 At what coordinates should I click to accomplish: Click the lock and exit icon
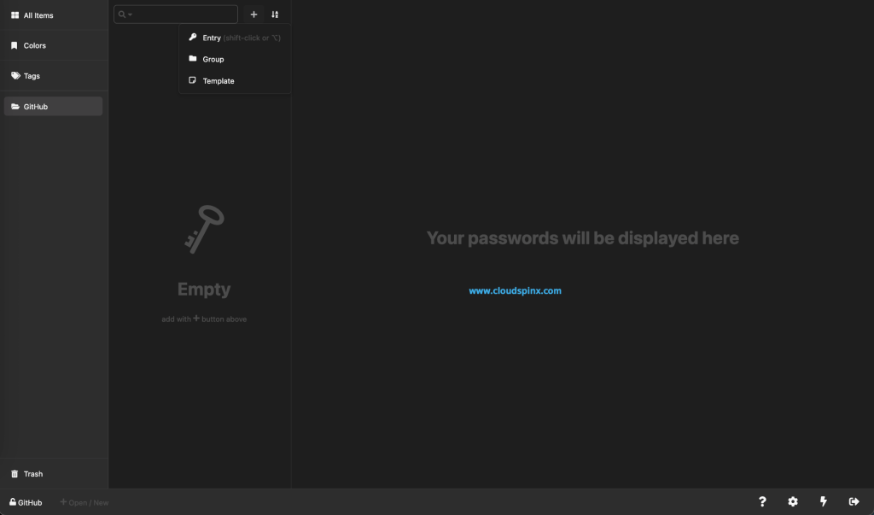(853, 501)
